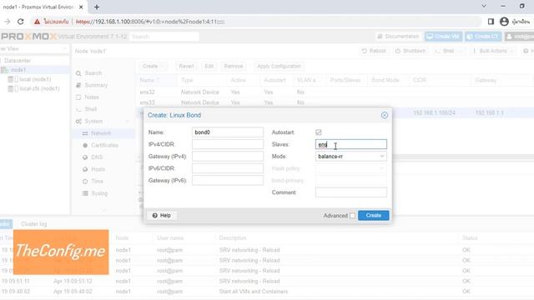This screenshot has width=534, height=300.
Task: Click the Slaves input field
Action: [351, 144]
